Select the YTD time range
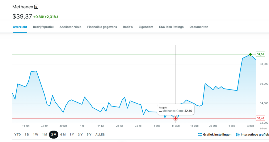The image size is (269, 142). (18, 135)
